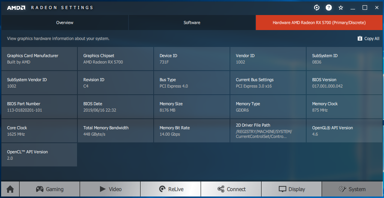
Task: Click the Copy All text
Action: 372,39
